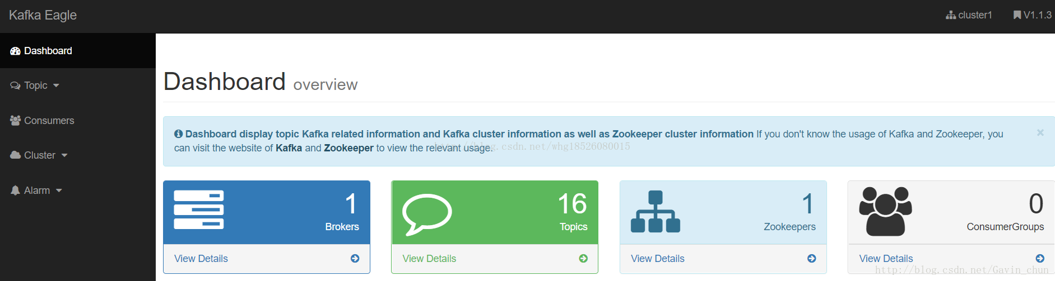Click the Topics speech bubble icon
The width and height of the screenshot is (1055, 281).
point(427,214)
